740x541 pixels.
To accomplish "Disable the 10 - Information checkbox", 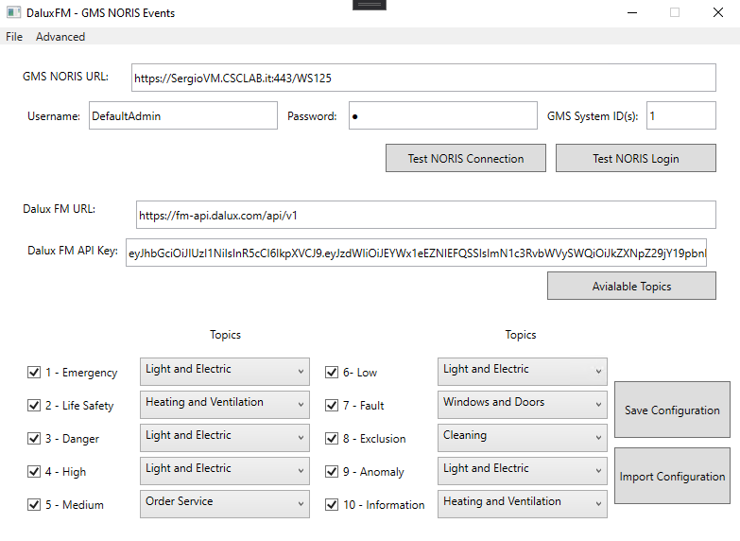I will pos(332,505).
